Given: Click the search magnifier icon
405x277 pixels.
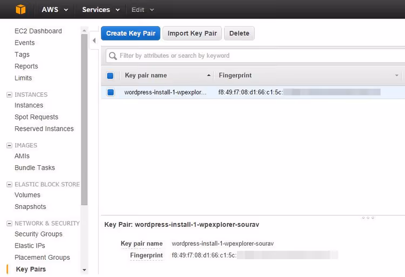Looking at the screenshot, I should click(x=113, y=56).
